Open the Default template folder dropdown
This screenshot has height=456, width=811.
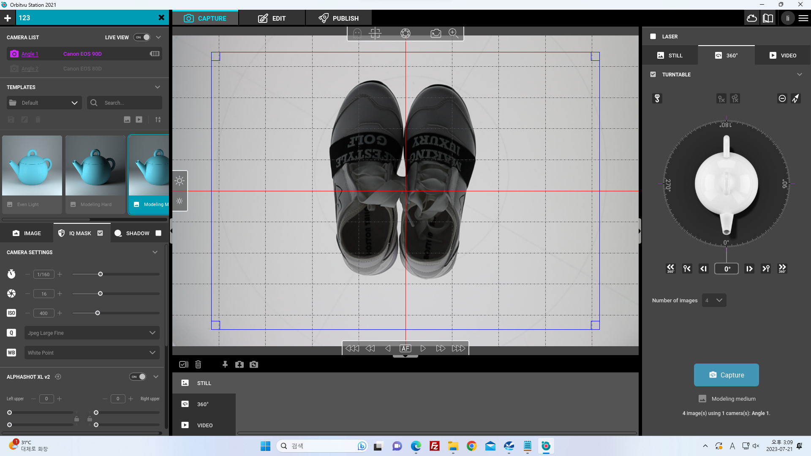click(x=44, y=103)
